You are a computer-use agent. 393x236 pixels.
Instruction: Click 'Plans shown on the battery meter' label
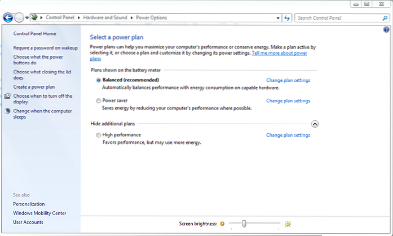pyautogui.click(x=126, y=71)
